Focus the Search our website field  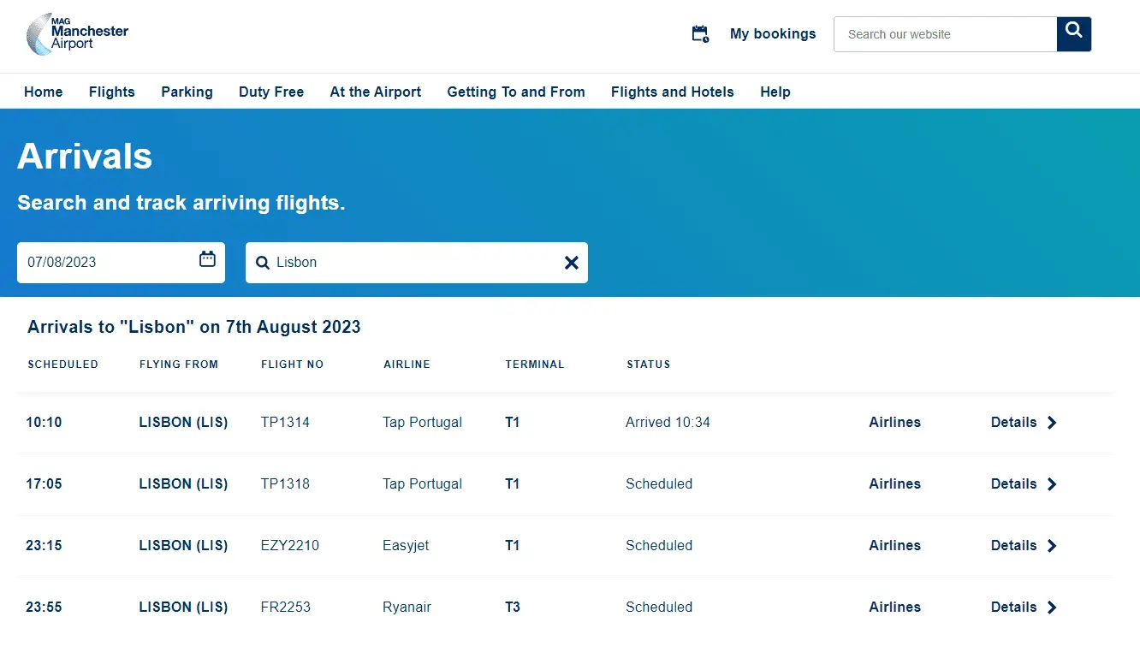click(x=946, y=34)
